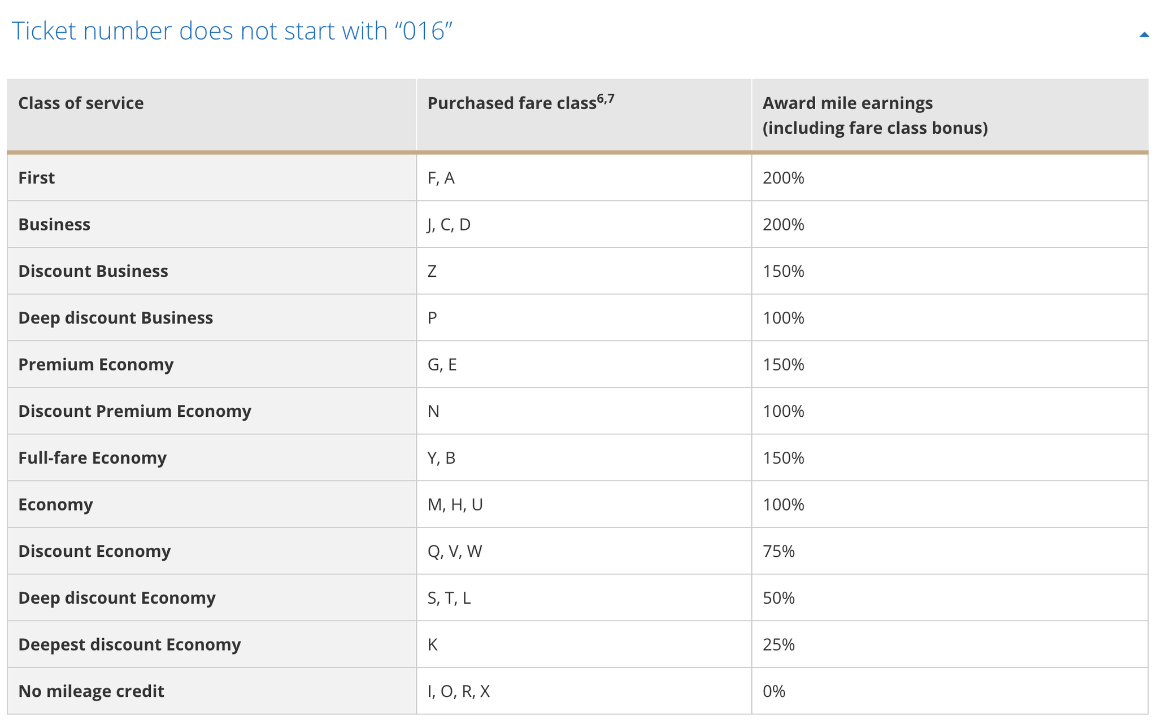The image size is (1157, 724).
Task: Select the 'Premium Economy' row label
Action: [x=95, y=364]
